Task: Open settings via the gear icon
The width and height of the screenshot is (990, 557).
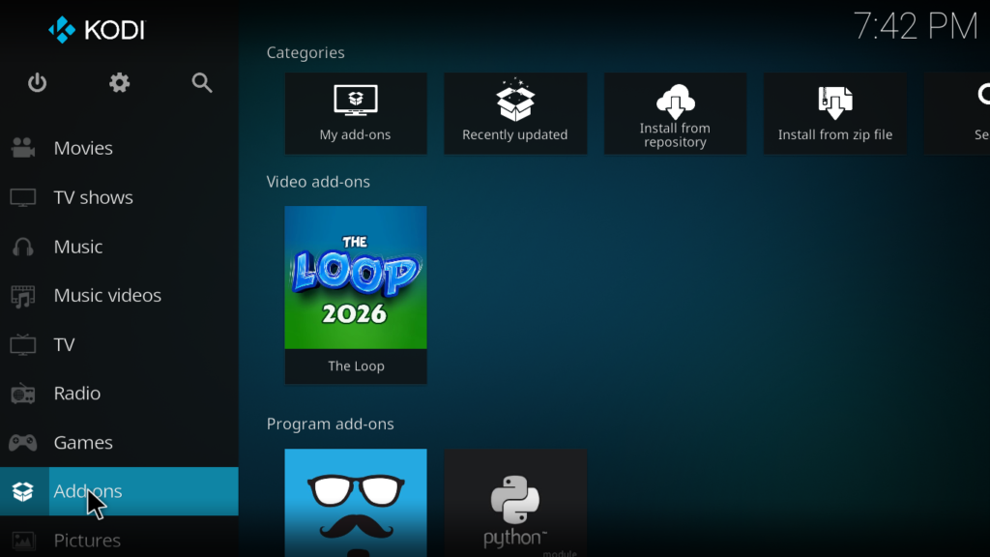Action: tap(119, 83)
